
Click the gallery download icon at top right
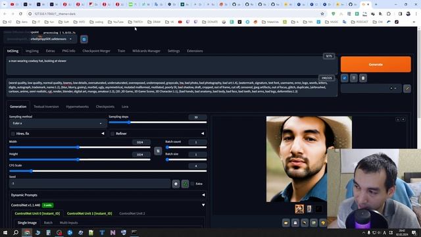click(397, 119)
